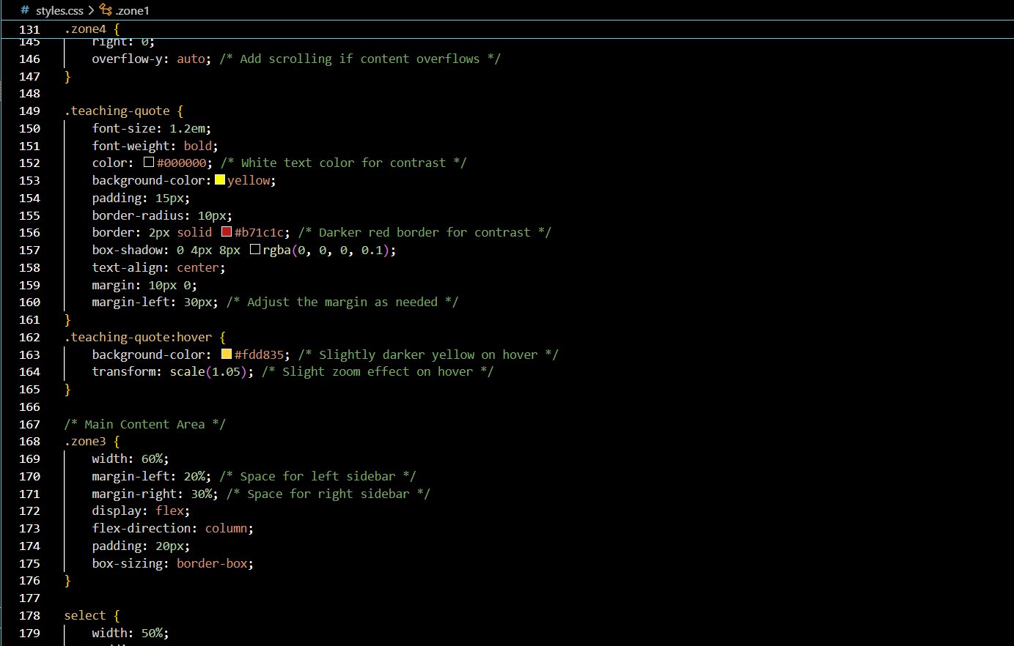The height and width of the screenshot is (646, 1014).
Task: Place cursor on "overflow-y" property
Action: [x=128, y=59]
